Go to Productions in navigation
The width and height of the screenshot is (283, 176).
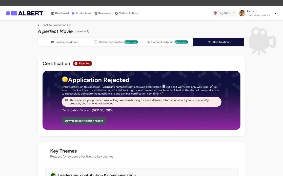(x=82, y=13)
